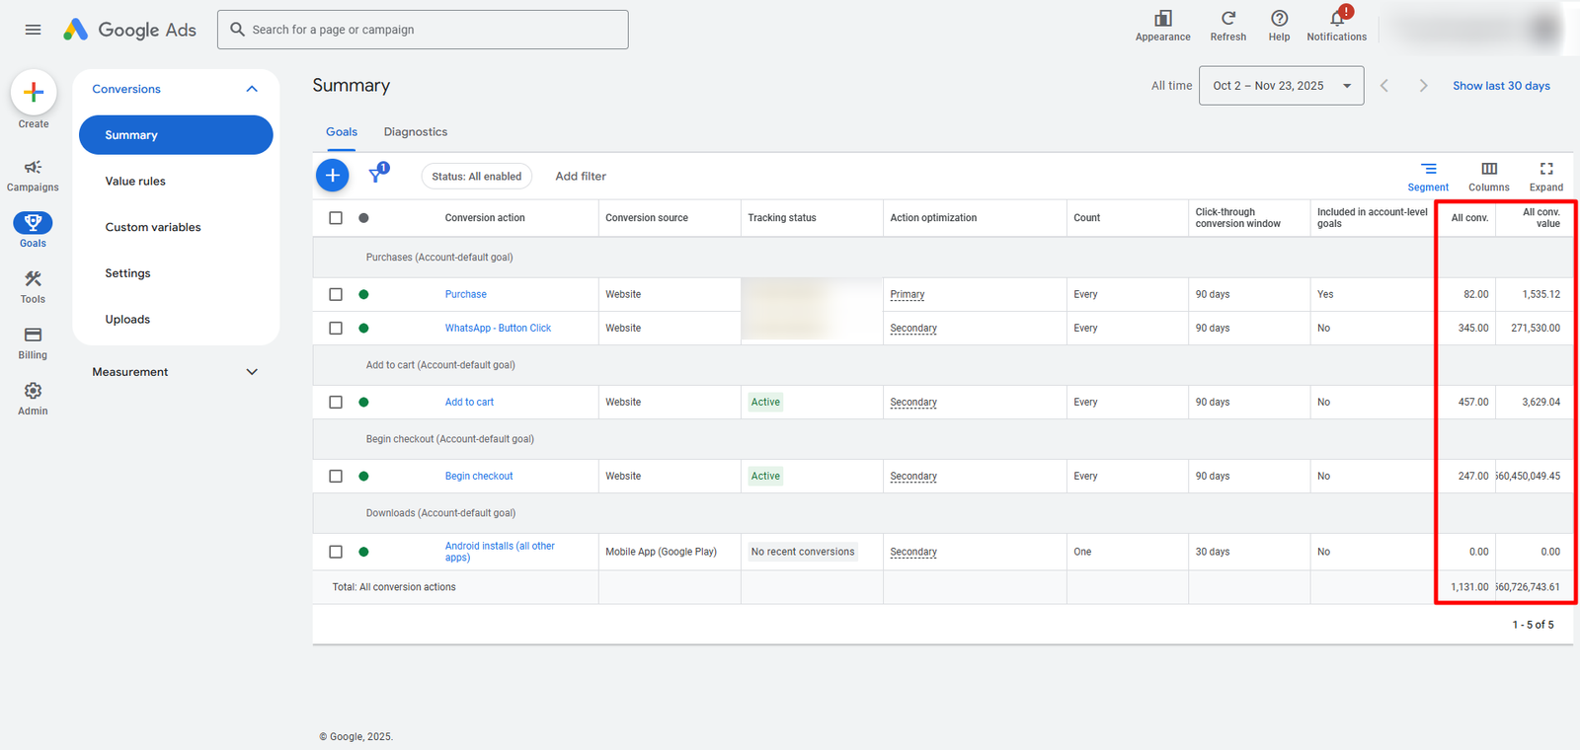
Task: Switch to the Diagnostics tab
Action: click(415, 132)
